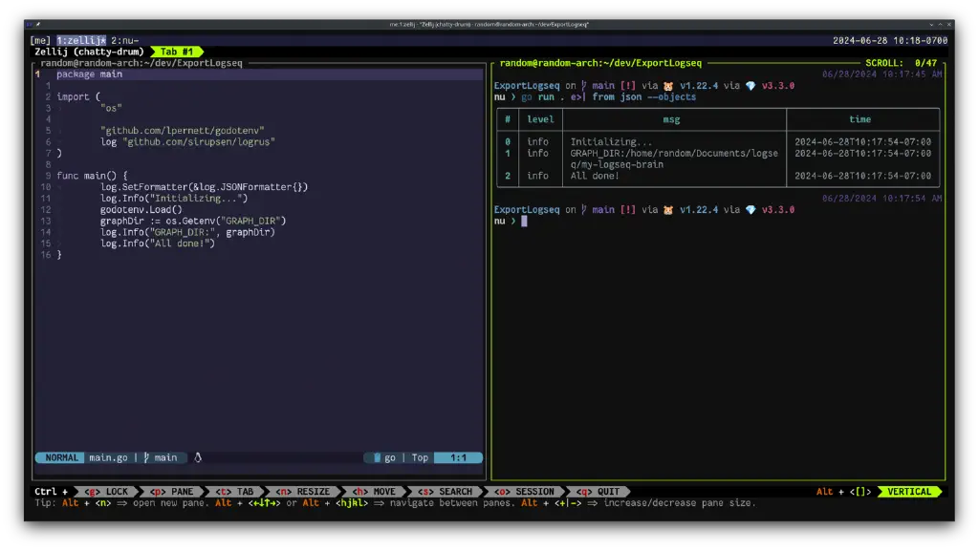The image size is (979, 550).
Task: Click the All done! message cell
Action: tap(595, 176)
